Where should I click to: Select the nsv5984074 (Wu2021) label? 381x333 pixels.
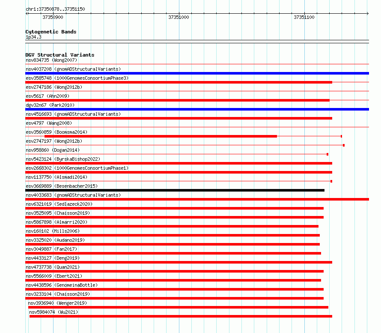[54, 312]
